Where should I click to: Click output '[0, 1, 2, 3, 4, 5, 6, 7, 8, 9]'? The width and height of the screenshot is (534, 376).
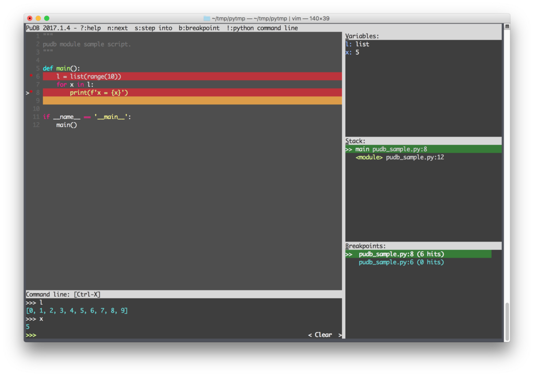click(x=77, y=311)
